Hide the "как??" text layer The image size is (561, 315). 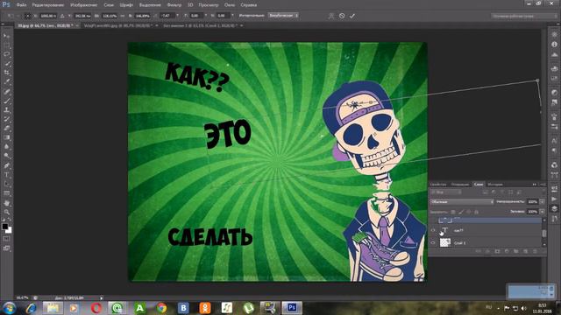click(x=433, y=231)
